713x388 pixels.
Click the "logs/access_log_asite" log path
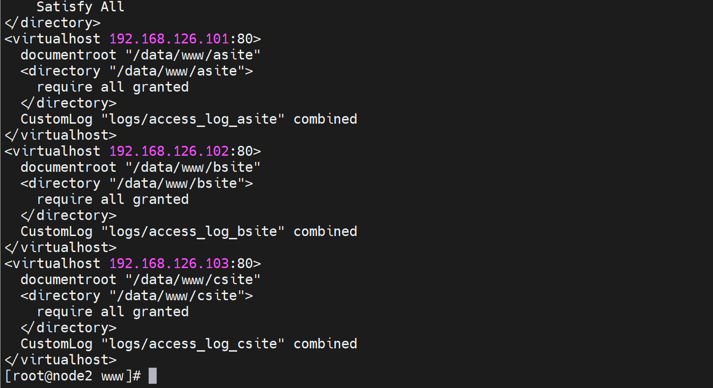pos(193,119)
